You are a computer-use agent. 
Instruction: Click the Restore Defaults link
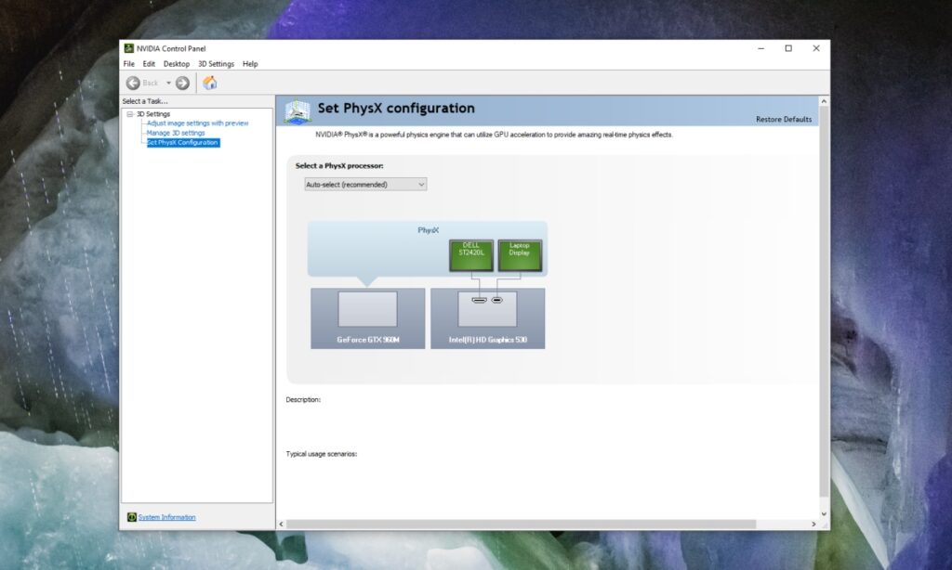pos(786,119)
